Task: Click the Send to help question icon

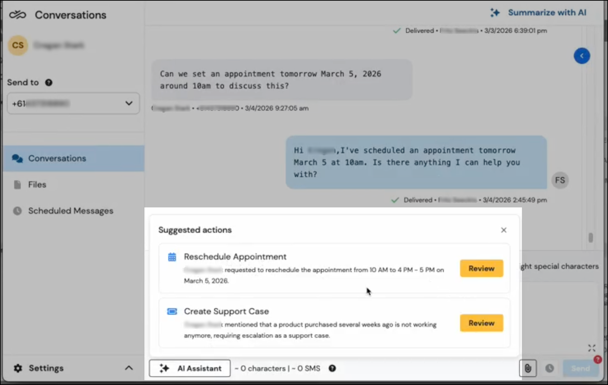Action: tap(49, 83)
